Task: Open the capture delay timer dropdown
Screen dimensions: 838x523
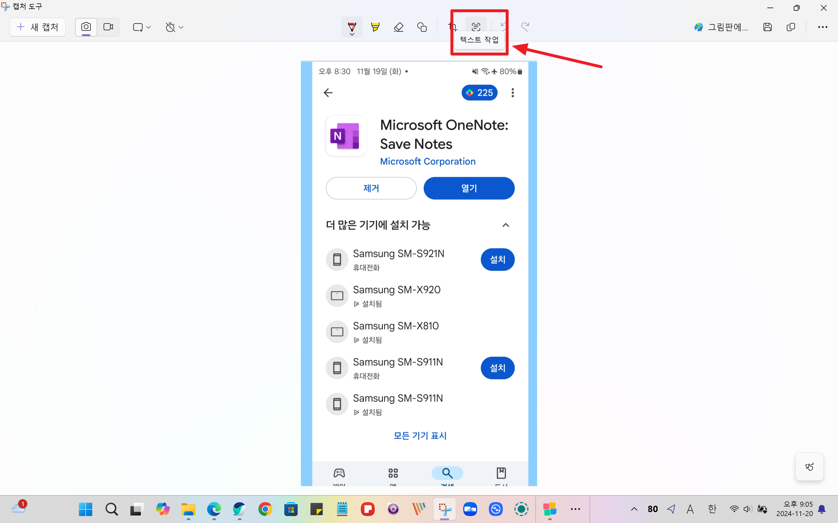Action: pyautogui.click(x=174, y=27)
